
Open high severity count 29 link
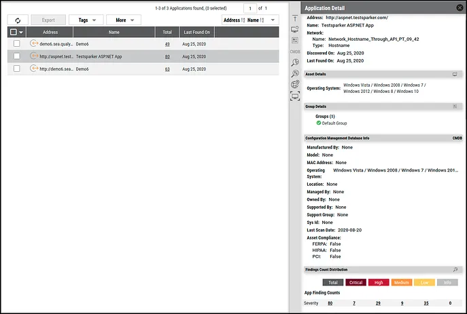(378, 303)
